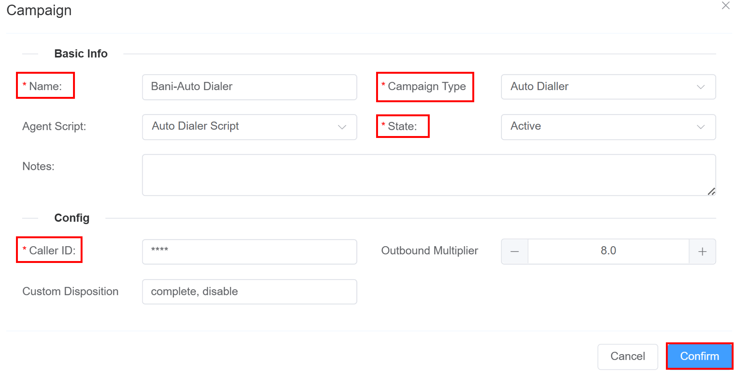Click the Basic Info section header

(81, 53)
